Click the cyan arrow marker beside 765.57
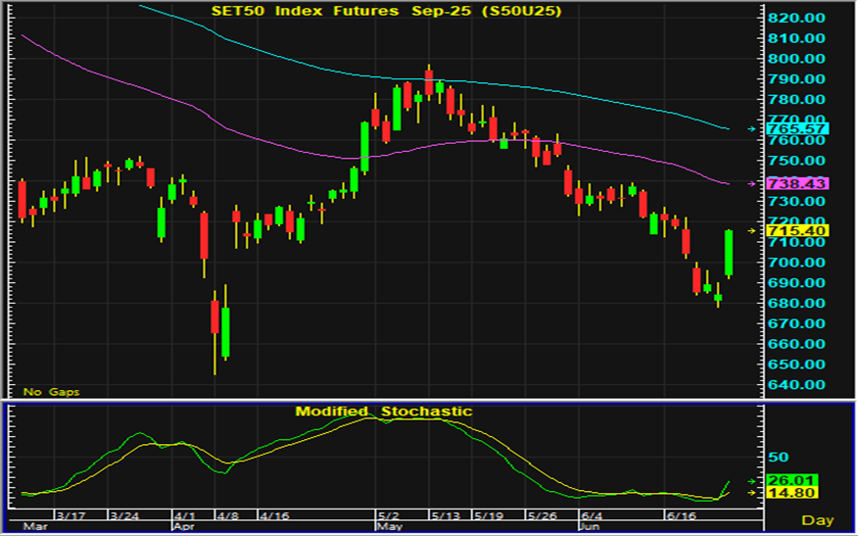This screenshot has height=536, width=858. pos(751,128)
